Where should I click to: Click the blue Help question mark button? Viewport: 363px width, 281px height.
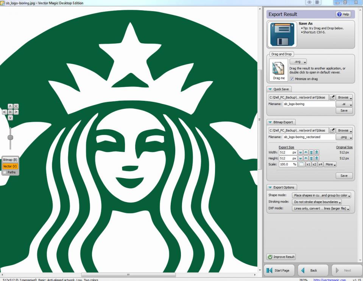pos(343,14)
